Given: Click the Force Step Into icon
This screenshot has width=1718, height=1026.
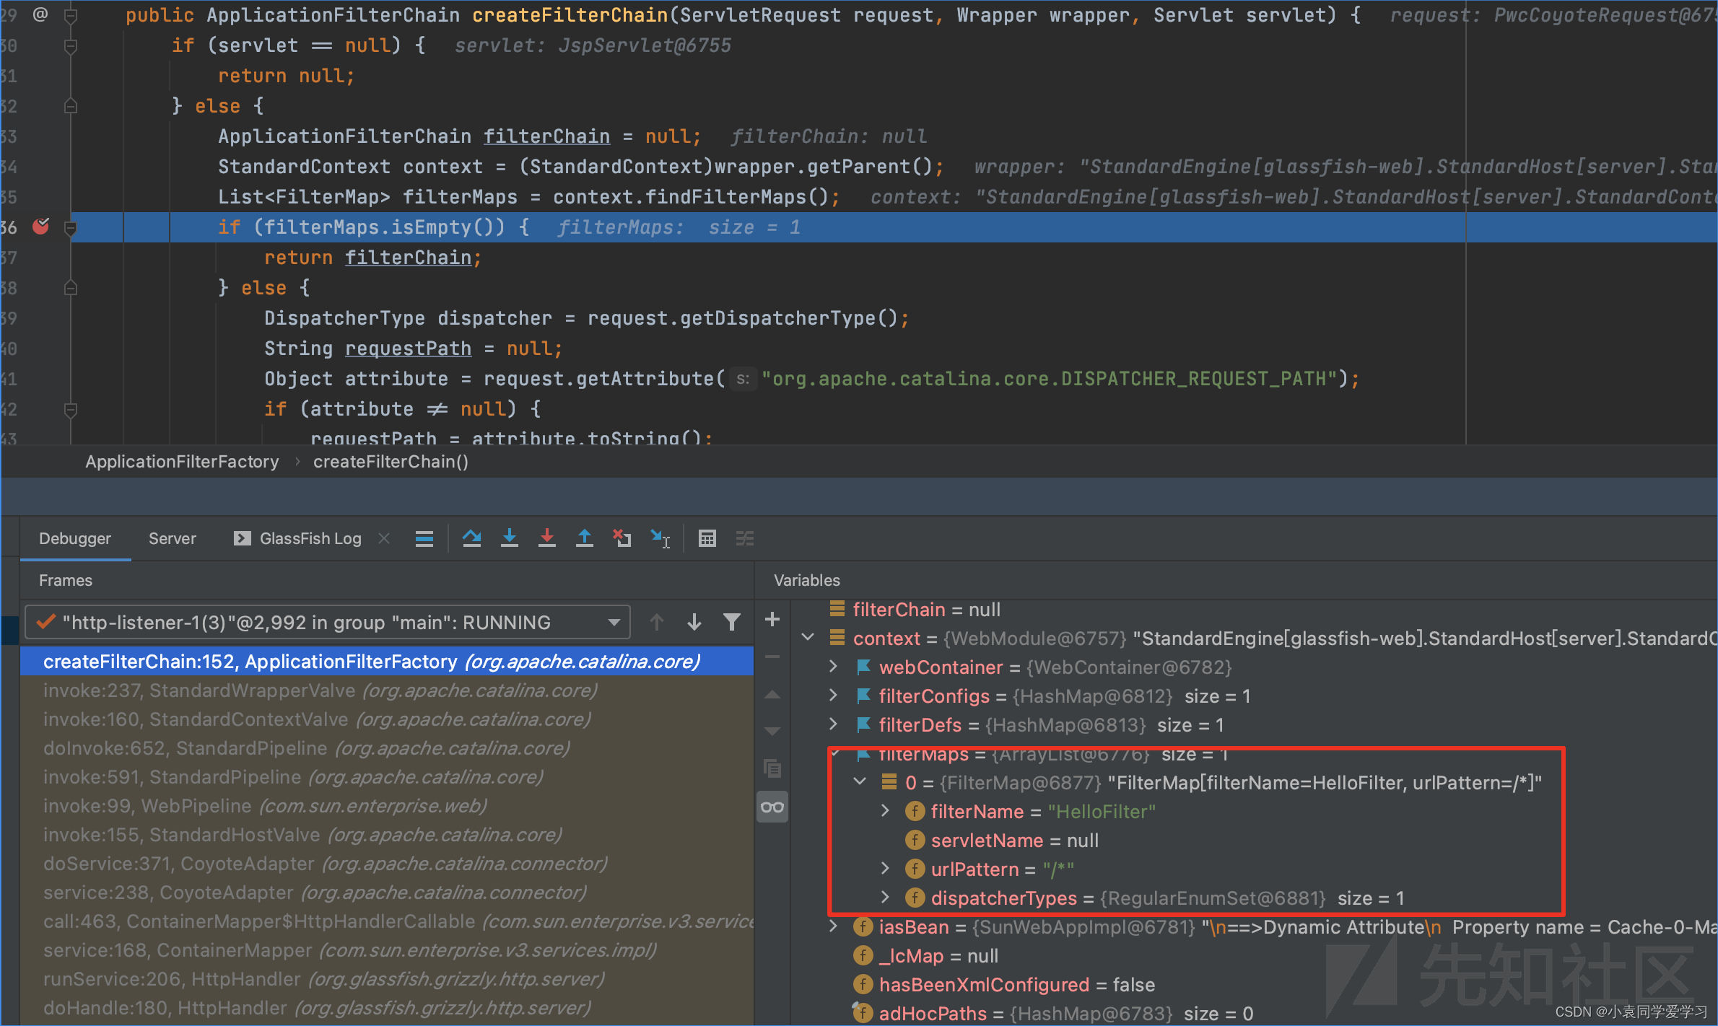Looking at the screenshot, I should click(547, 538).
